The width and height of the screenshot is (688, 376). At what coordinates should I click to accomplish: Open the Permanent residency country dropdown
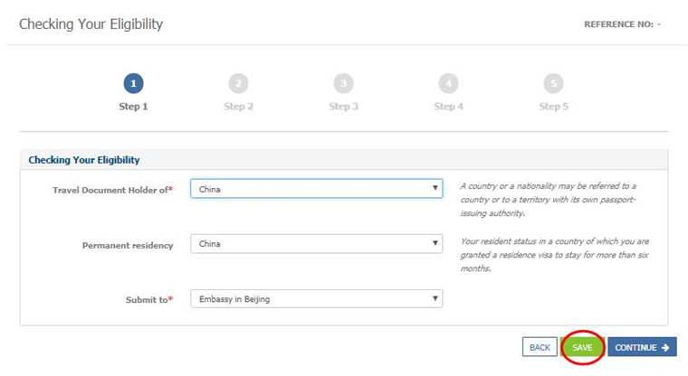pyautogui.click(x=316, y=244)
